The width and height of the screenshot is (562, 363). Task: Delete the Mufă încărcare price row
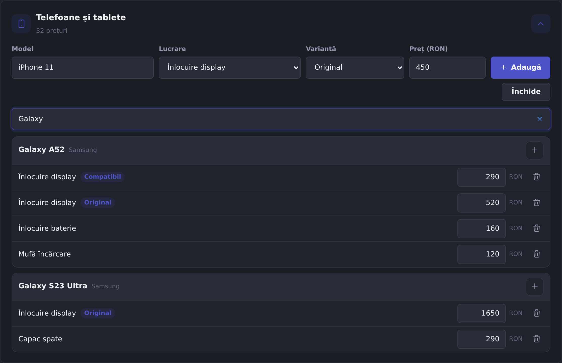click(x=536, y=254)
